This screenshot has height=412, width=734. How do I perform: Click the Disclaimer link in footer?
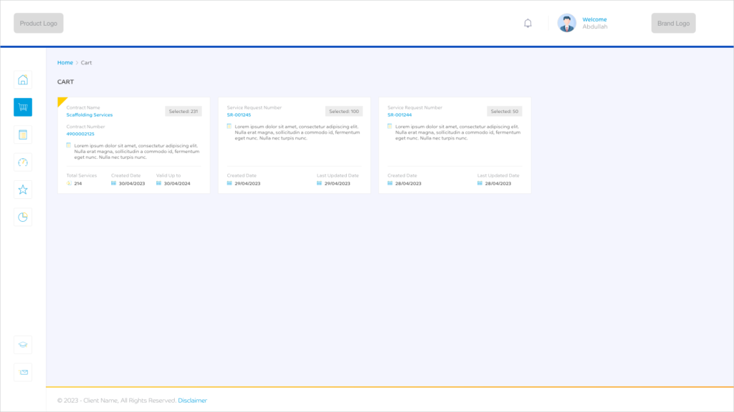(x=192, y=401)
